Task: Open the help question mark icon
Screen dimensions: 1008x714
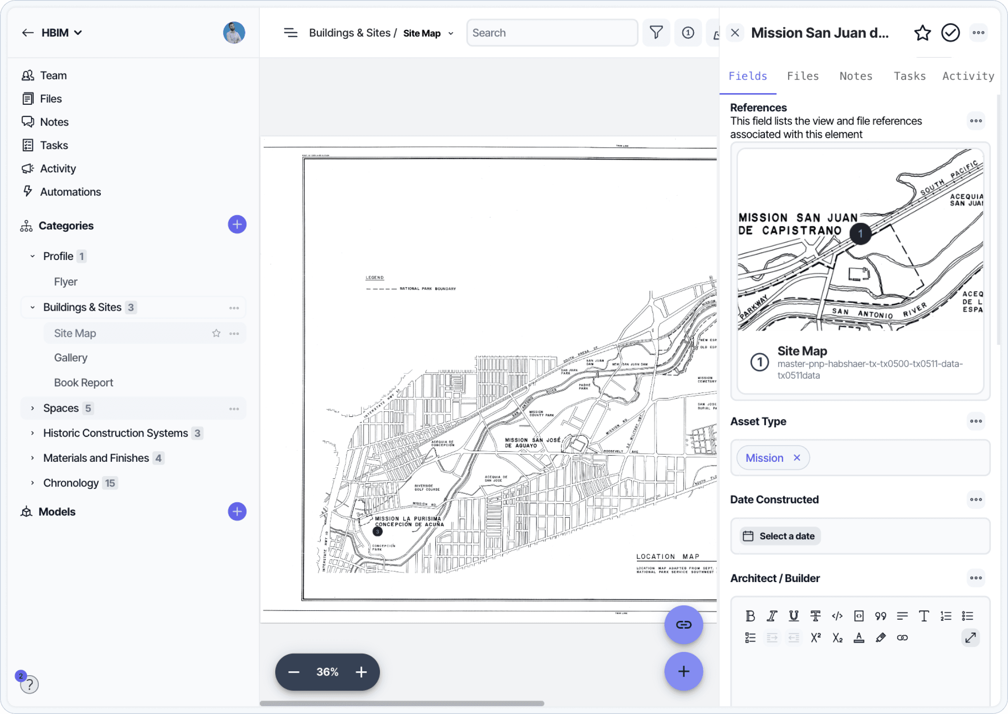Action: pos(29,685)
